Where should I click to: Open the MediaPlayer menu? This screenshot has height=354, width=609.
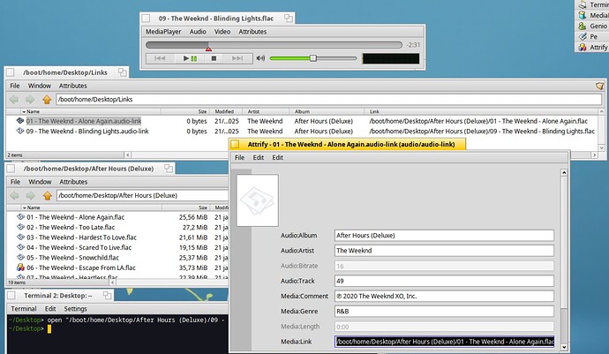pyautogui.click(x=163, y=32)
